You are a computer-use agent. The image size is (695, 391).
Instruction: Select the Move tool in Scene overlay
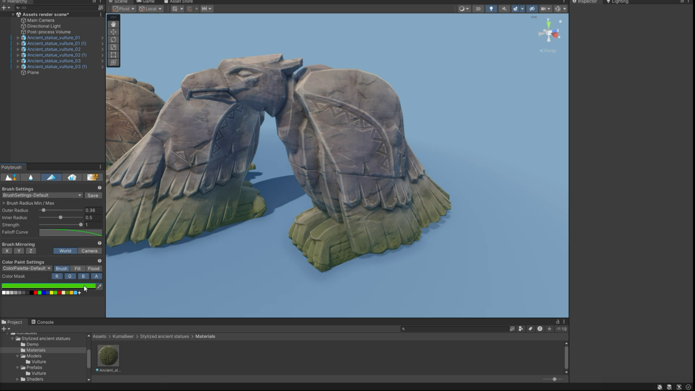click(113, 32)
